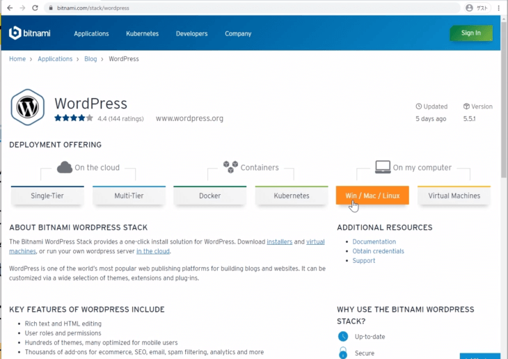Click Rich text and HTML editing bullet
This screenshot has width=508, height=359.
[x=63, y=324]
